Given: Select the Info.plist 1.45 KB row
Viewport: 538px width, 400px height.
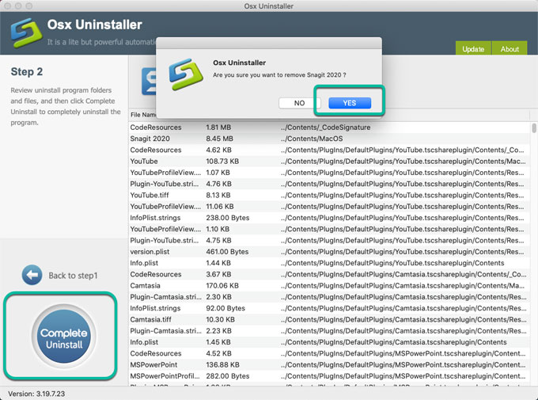Looking at the screenshot, I should click(x=329, y=342).
